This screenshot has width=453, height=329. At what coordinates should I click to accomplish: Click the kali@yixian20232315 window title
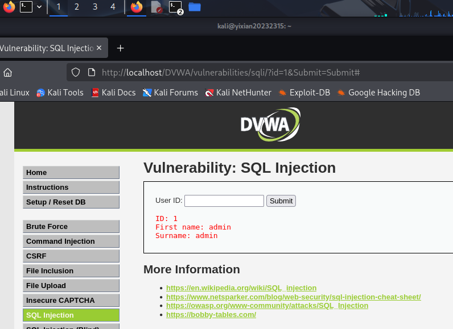(254, 26)
